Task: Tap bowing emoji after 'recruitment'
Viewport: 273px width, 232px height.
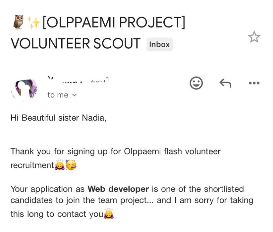Action: click(60, 165)
